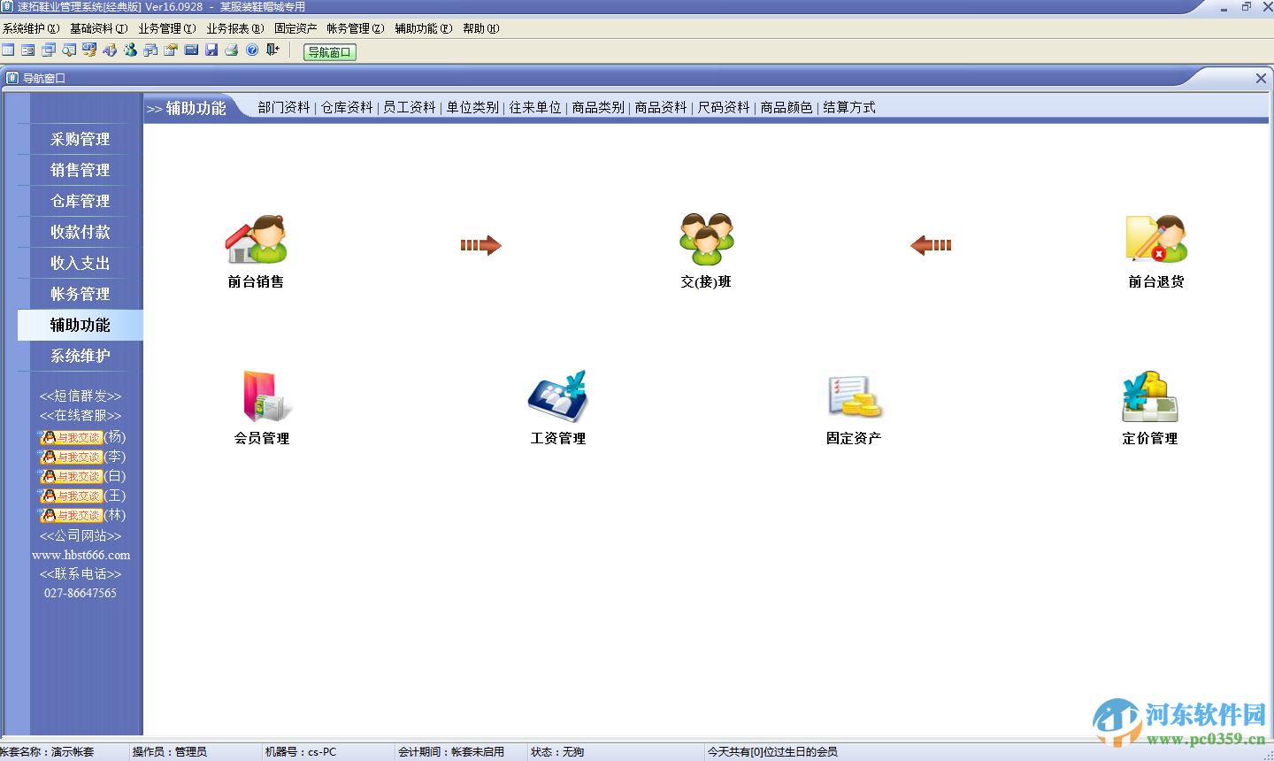Click the <<公司网站>> sidebar link
Screen dimensions: 1274x761
pos(81,535)
